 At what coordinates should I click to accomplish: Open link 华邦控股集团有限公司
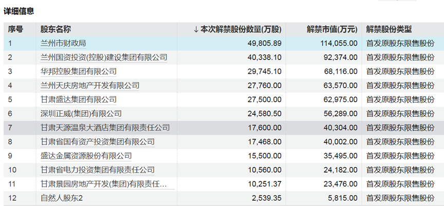pos(79,71)
